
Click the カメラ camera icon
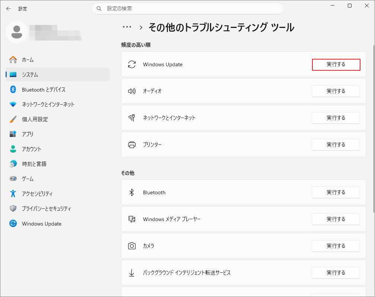tap(132, 246)
